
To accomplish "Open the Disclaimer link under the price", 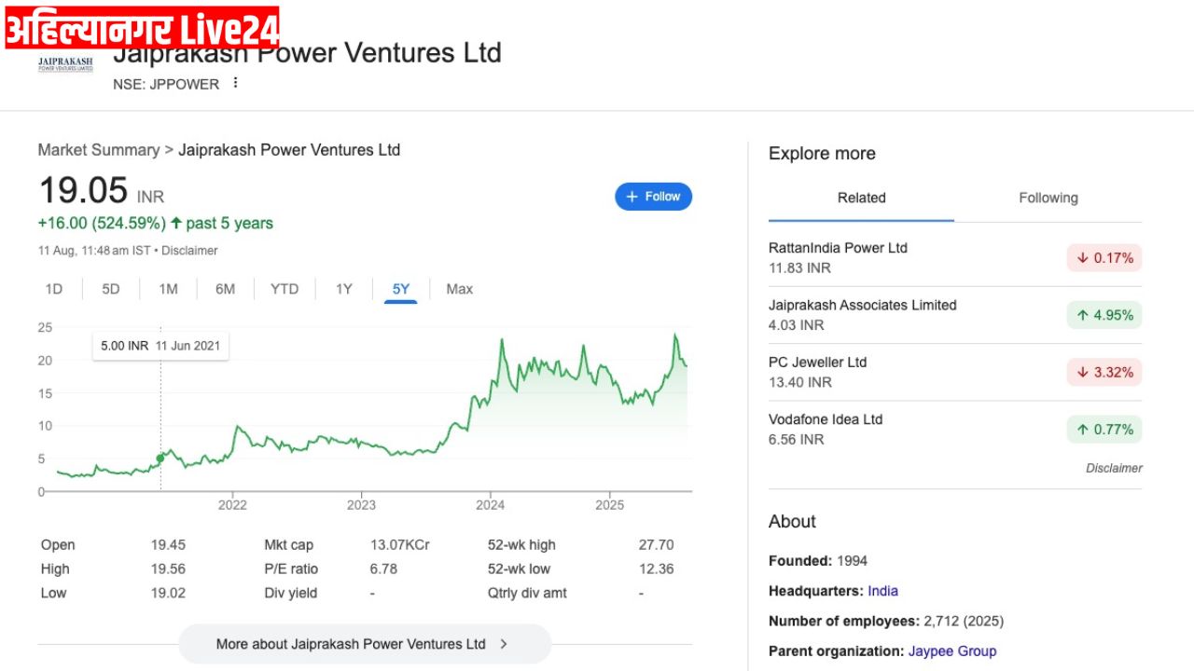I will [x=192, y=251].
